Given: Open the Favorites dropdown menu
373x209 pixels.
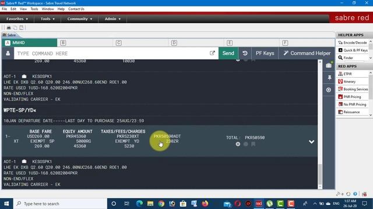Looking at the screenshot, I should (17, 19).
